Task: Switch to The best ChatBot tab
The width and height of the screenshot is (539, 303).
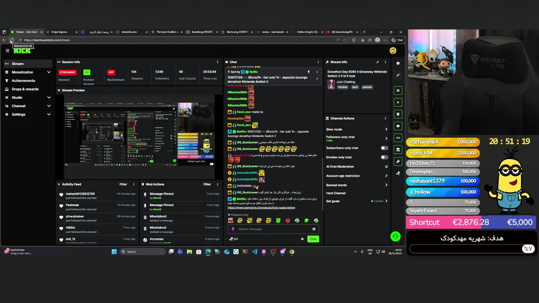Action: click(x=167, y=32)
